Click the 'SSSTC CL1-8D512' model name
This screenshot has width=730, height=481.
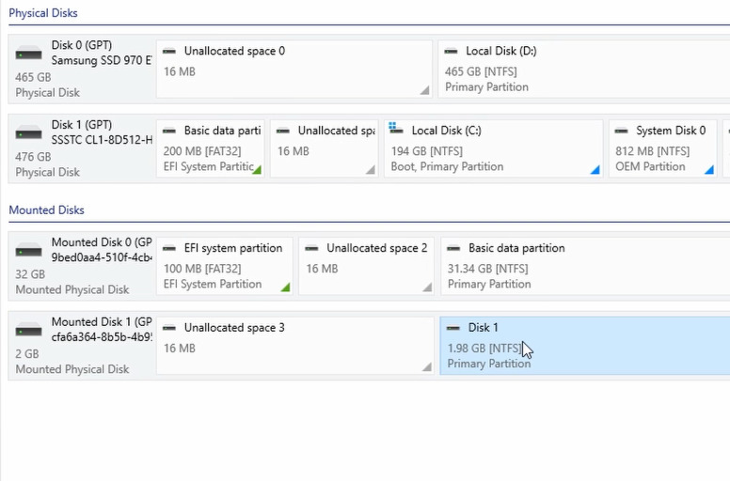[102, 140]
